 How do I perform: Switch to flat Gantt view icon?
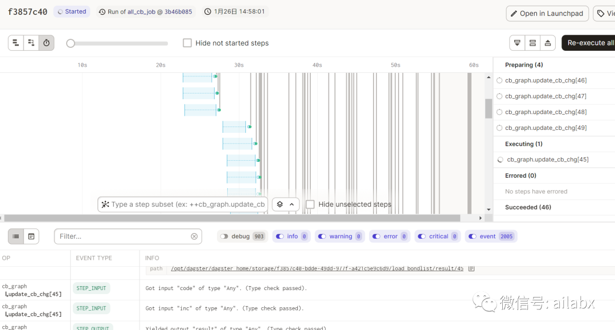pyautogui.click(x=16, y=43)
